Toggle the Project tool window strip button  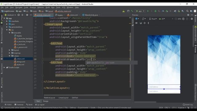2,19
